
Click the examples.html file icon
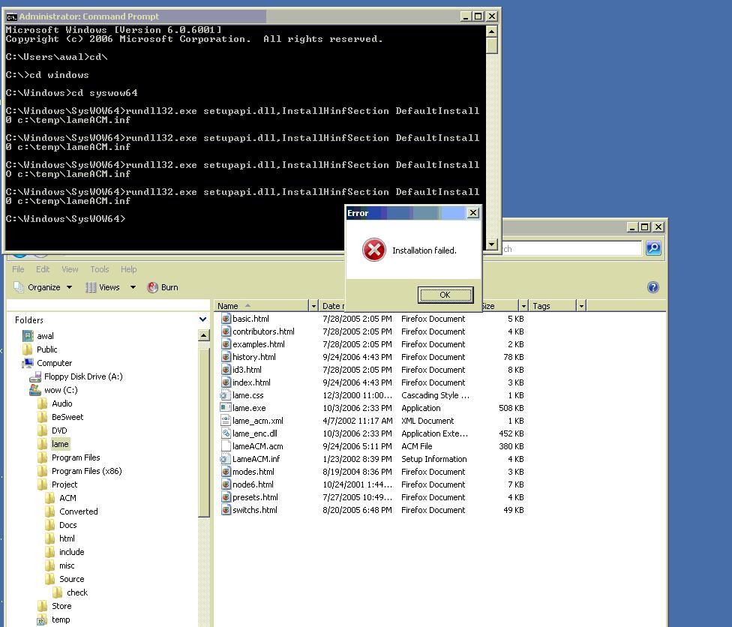pos(226,344)
